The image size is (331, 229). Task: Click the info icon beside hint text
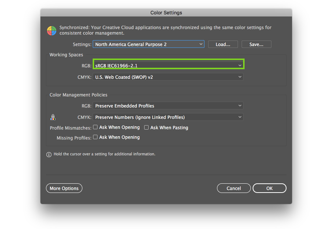click(49, 155)
